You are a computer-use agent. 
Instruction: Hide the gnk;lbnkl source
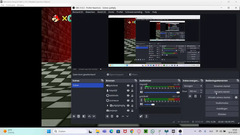coord(128,86)
